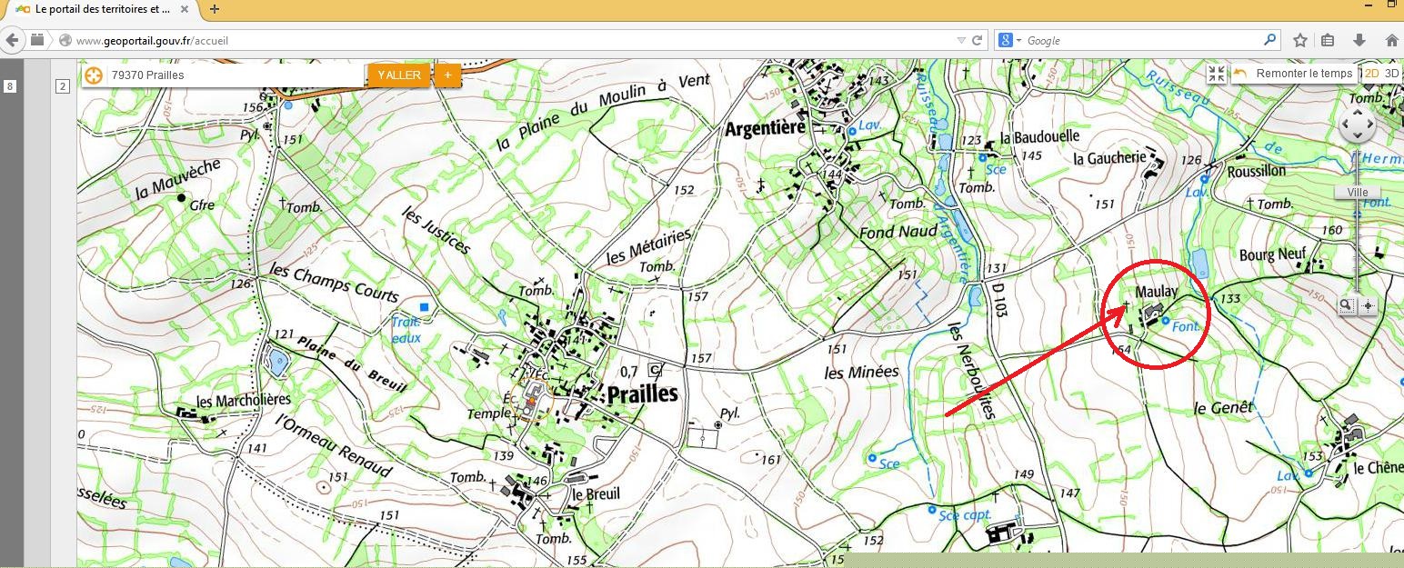
Task: Click the map pan compass control
Action: [1357, 125]
